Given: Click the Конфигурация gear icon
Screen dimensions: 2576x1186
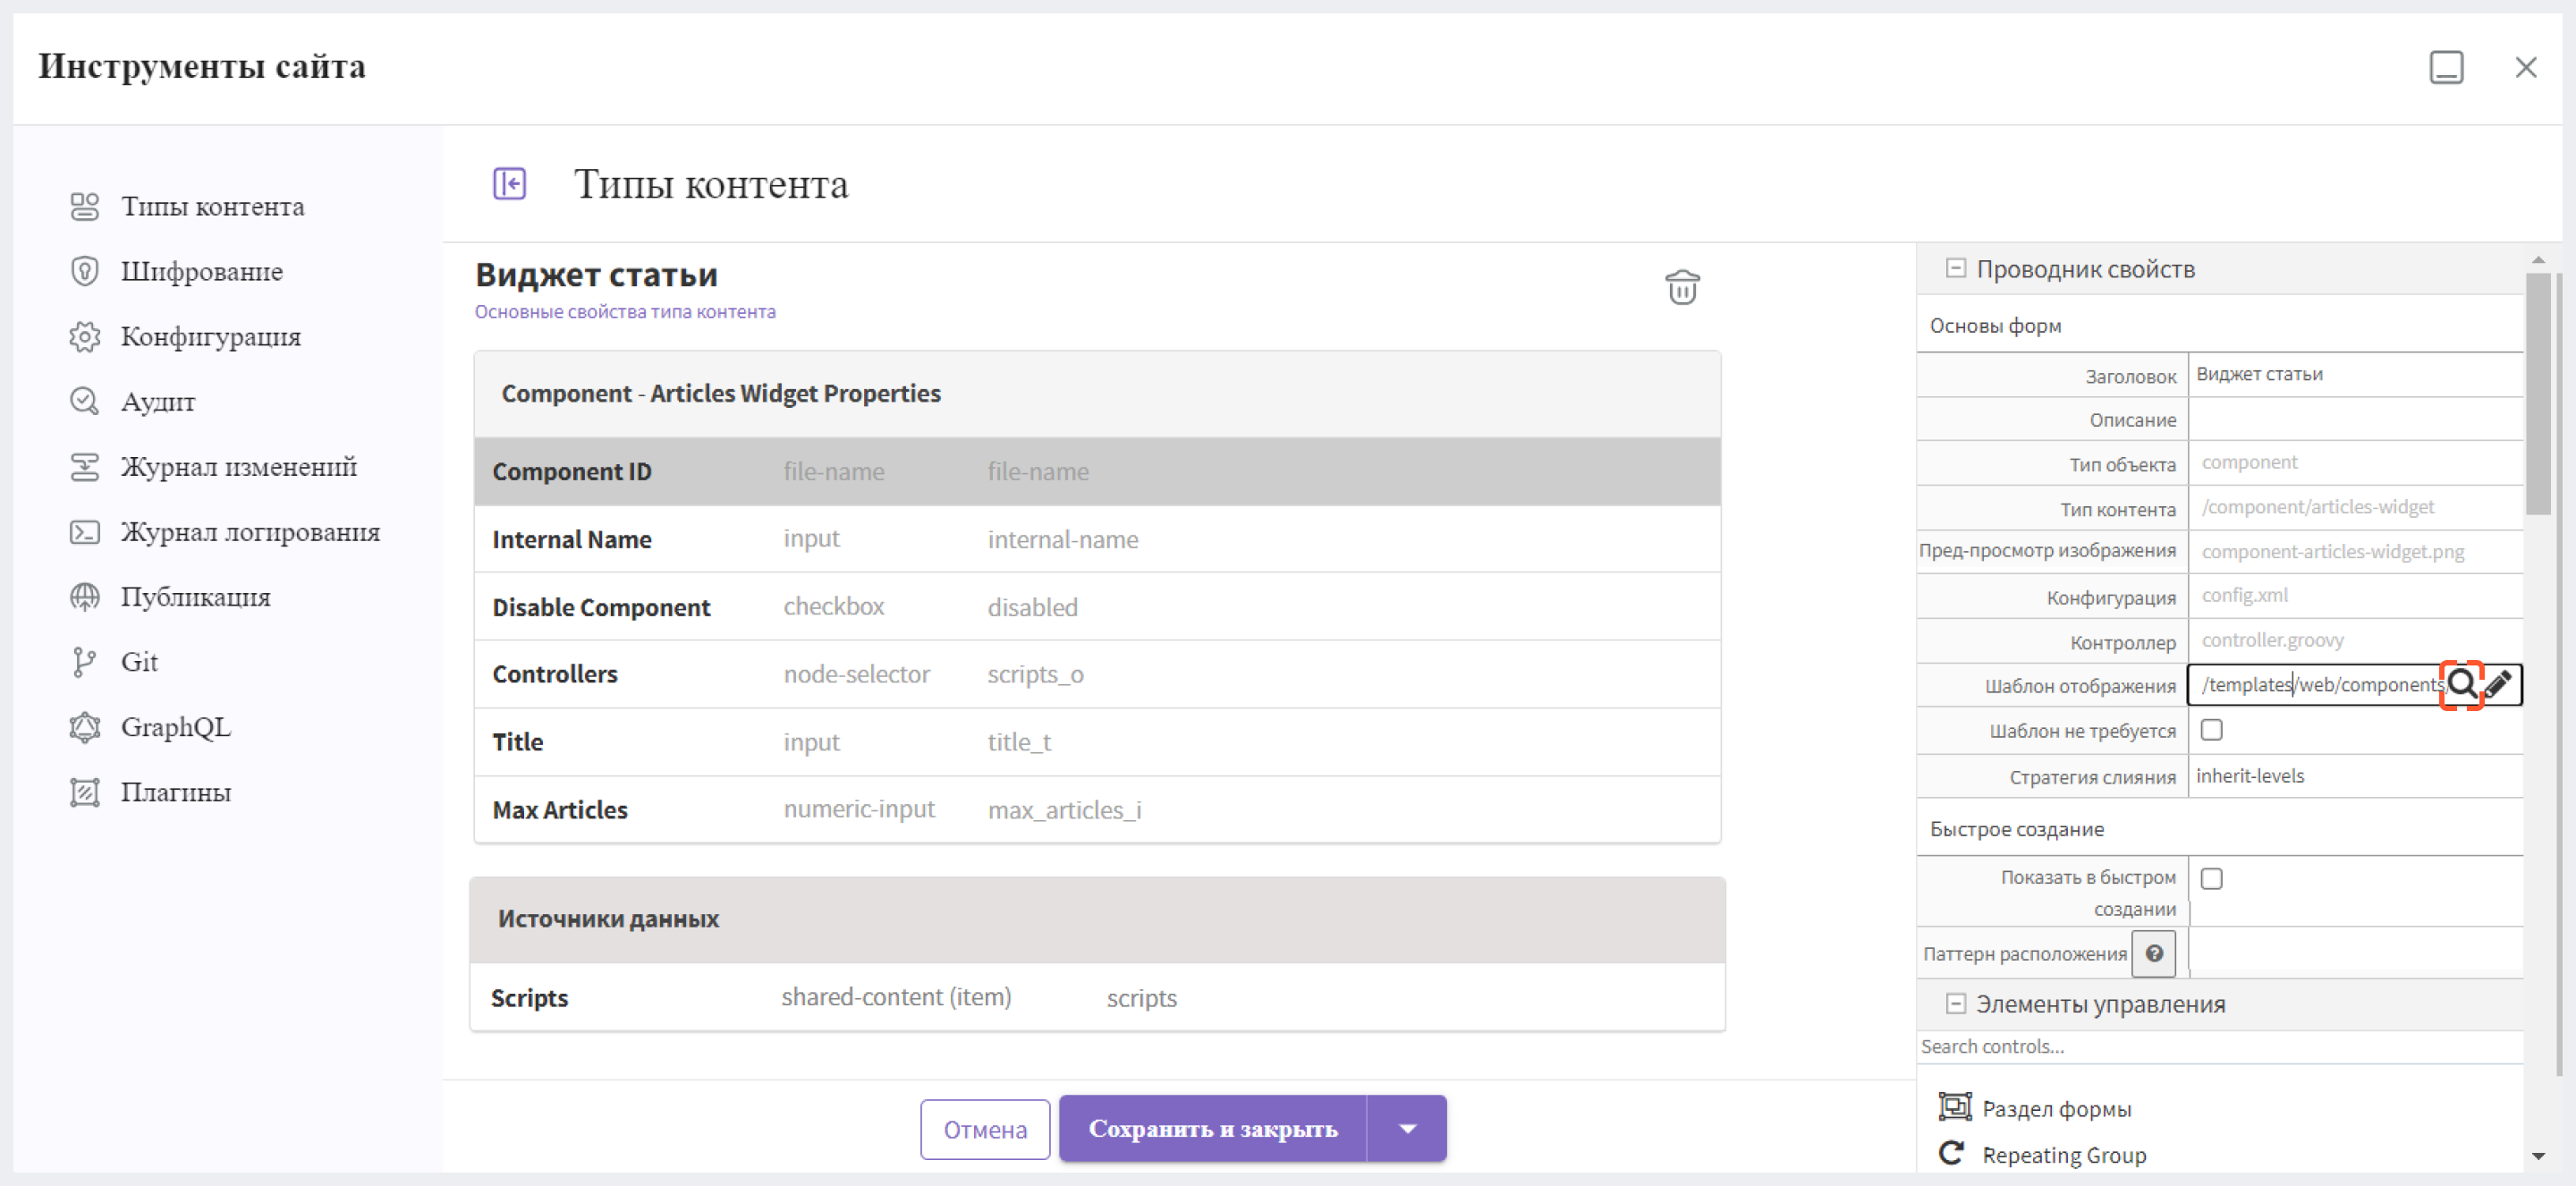Looking at the screenshot, I should [85, 336].
